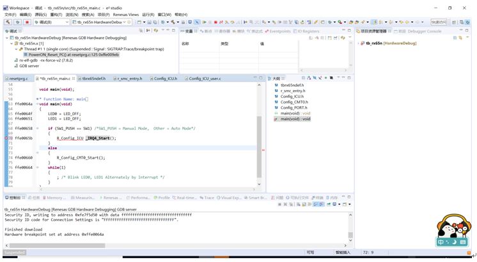The image size is (477, 262).
Task: Open the Renesas Views menu
Action: [125, 15]
